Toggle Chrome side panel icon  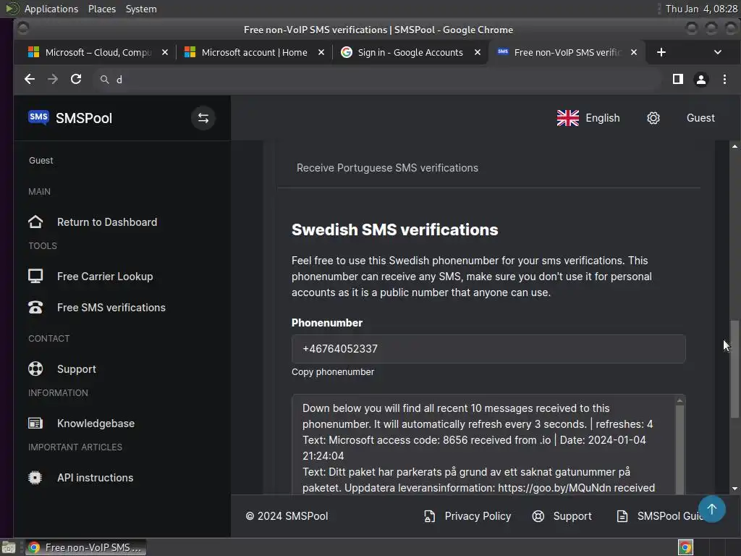[677, 79]
